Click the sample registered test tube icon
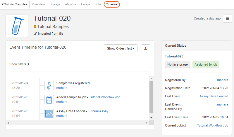Image resolution: width=234 pixels, height=137 pixels. [x=49, y=85]
